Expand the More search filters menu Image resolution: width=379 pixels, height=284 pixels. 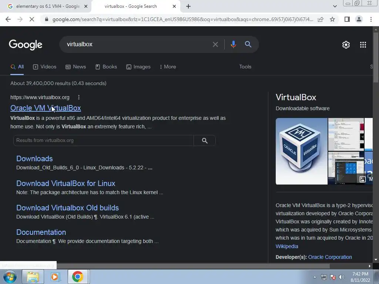(168, 67)
